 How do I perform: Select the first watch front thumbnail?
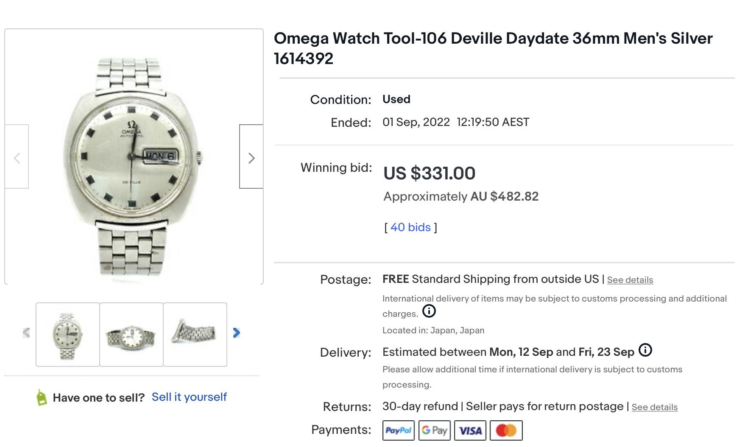pos(68,335)
